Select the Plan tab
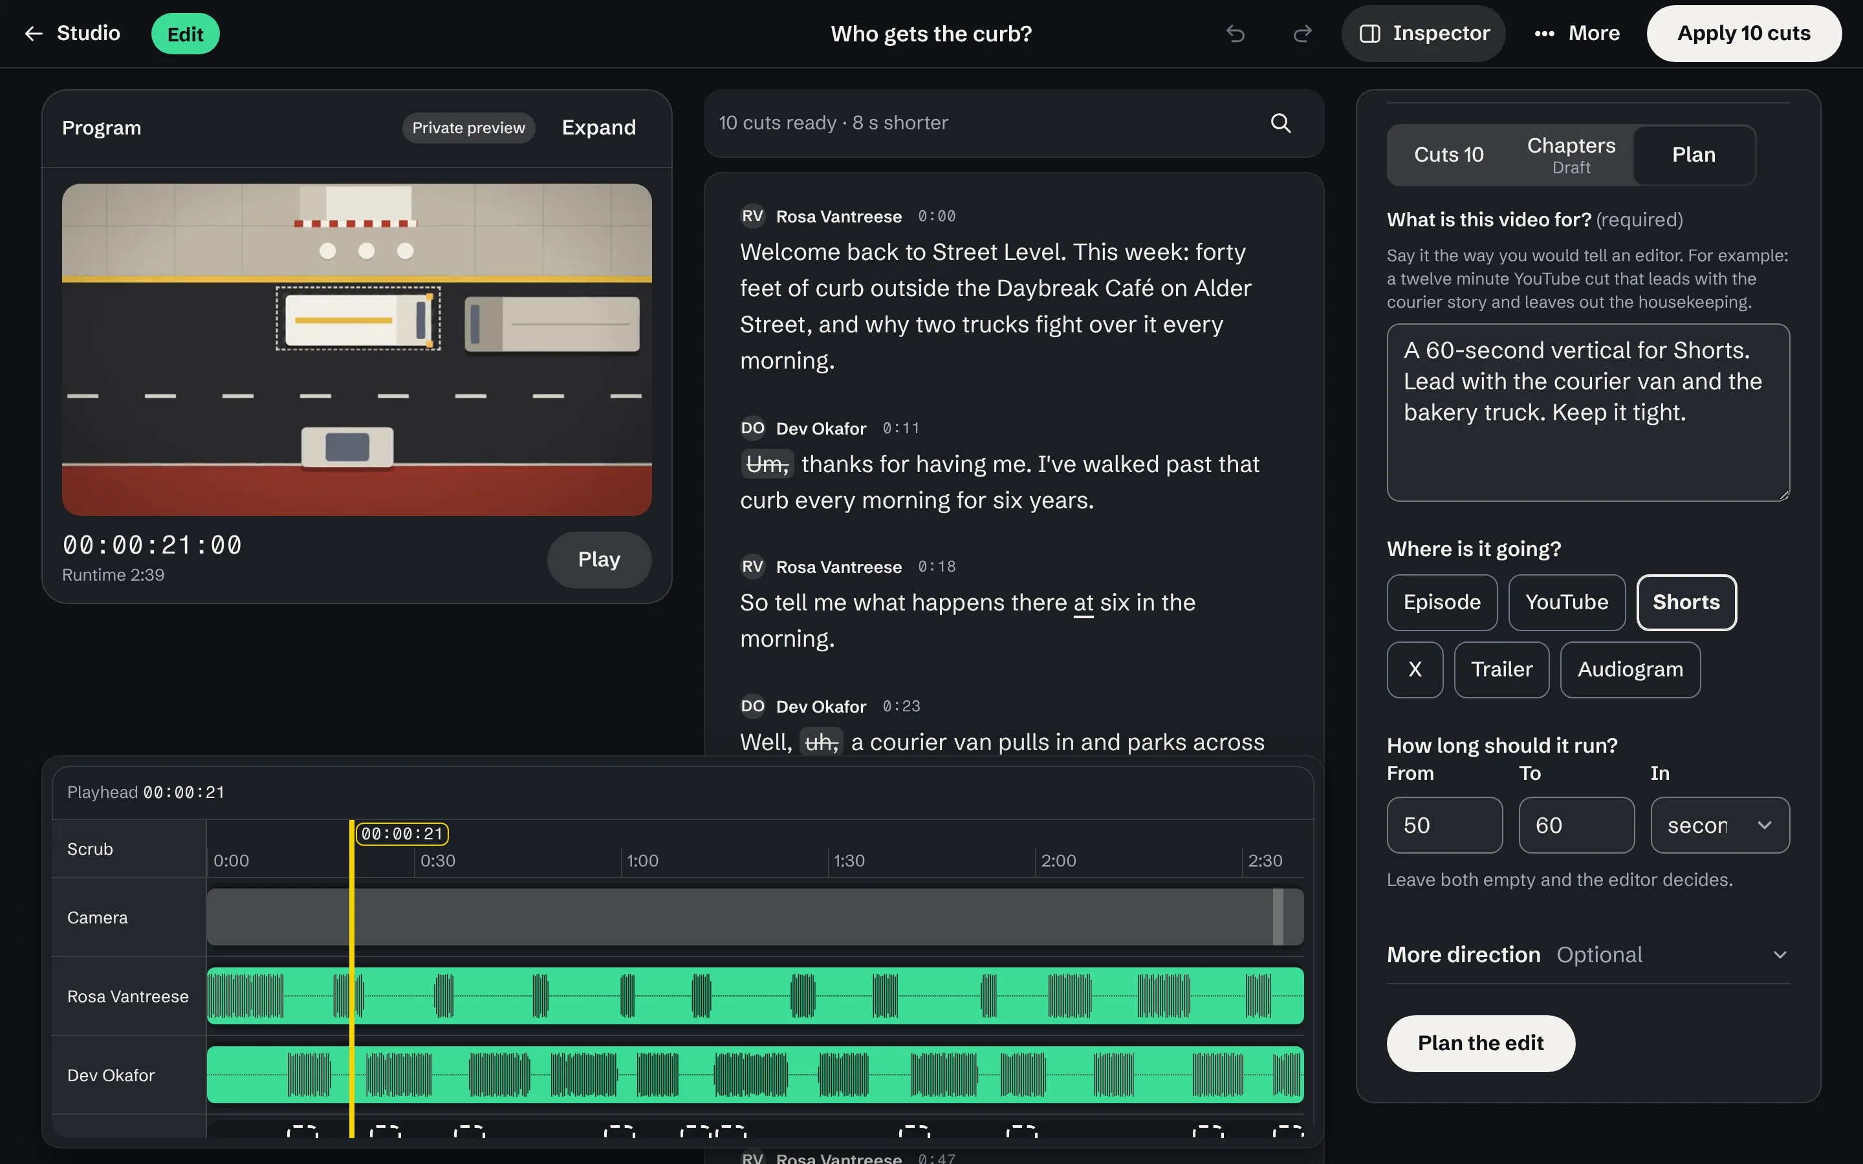This screenshot has width=1863, height=1164. point(1694,155)
